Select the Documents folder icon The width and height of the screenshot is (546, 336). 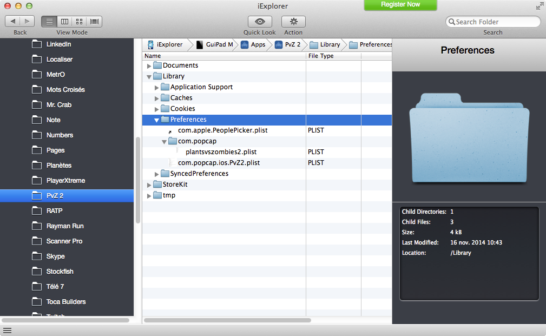click(158, 65)
